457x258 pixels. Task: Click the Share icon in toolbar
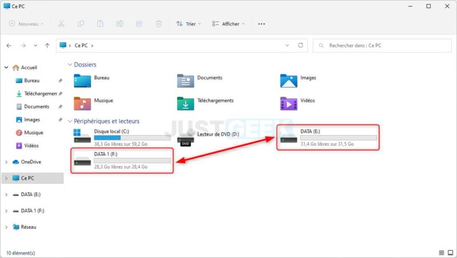139,23
